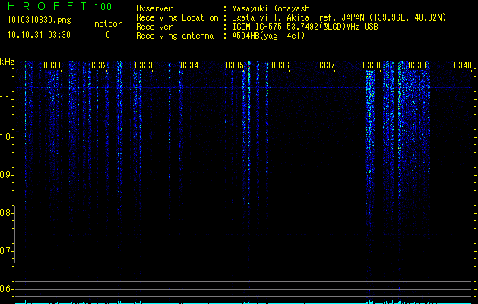Click the 0.6 kHz axis label
Viewport: 478px width, 304px height.
pos(6,289)
